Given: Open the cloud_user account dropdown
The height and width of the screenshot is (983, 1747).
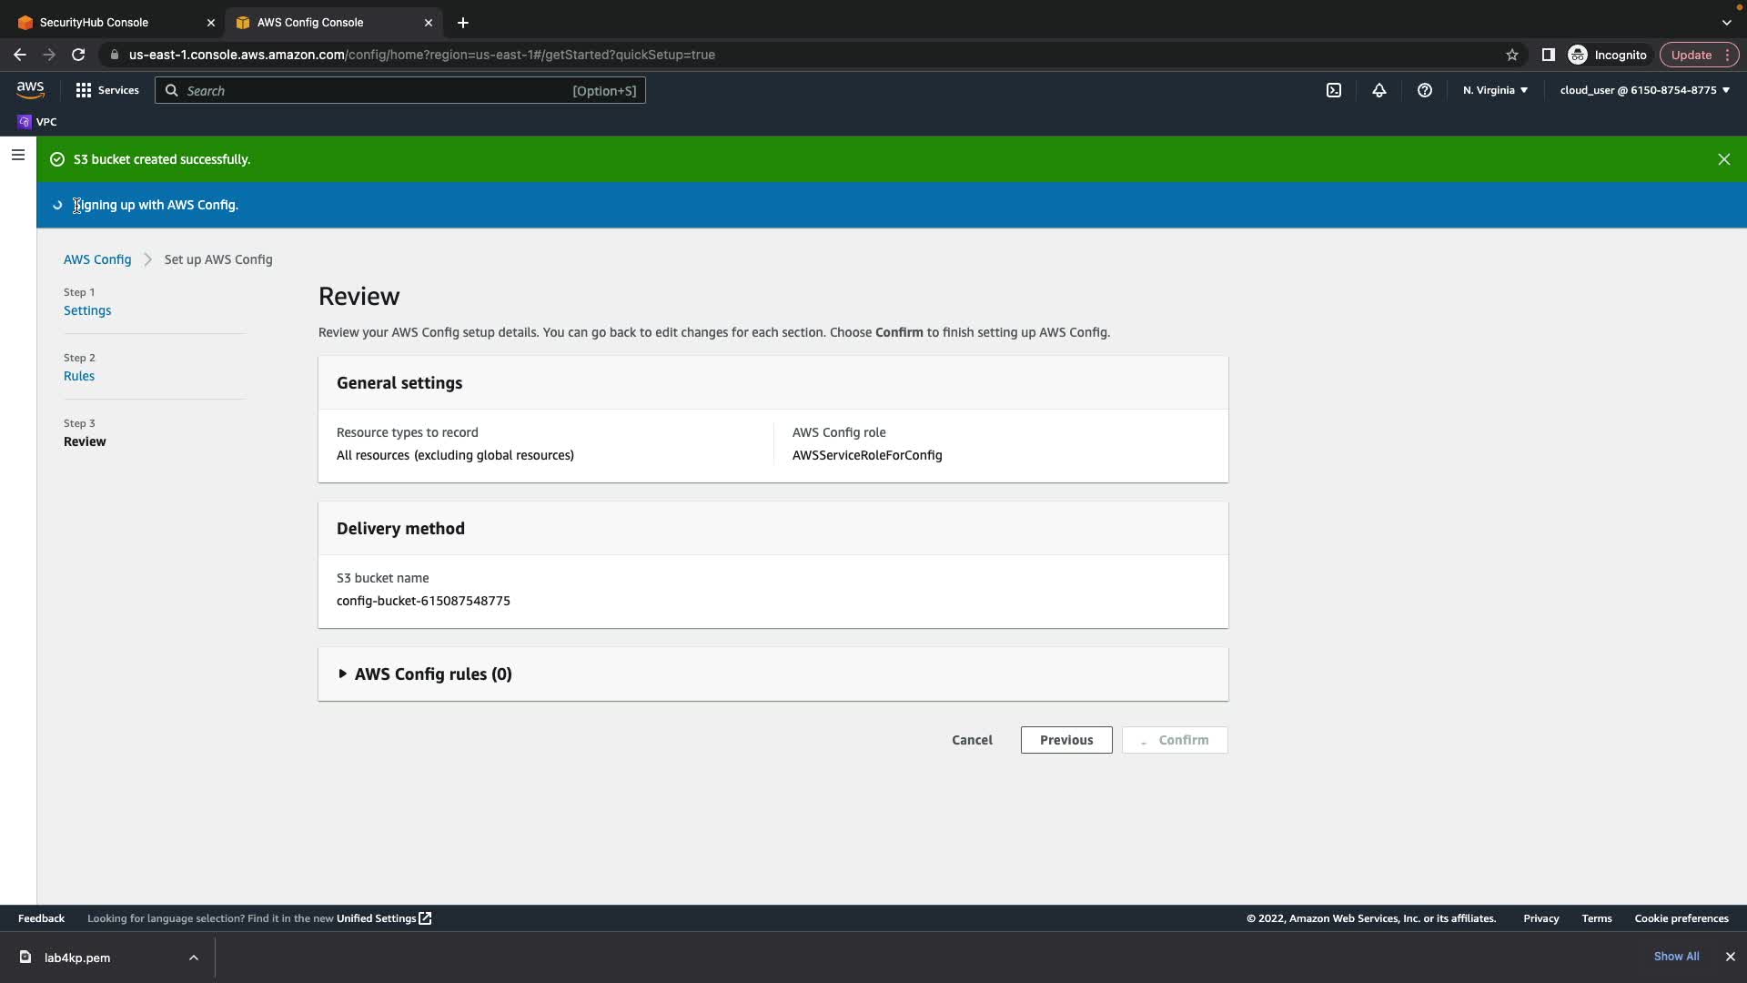Looking at the screenshot, I should [x=1644, y=90].
